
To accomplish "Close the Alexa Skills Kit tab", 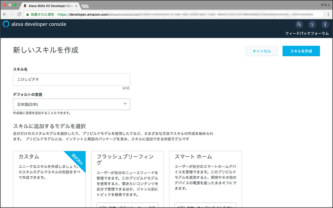I will pyautogui.click(x=76, y=6).
